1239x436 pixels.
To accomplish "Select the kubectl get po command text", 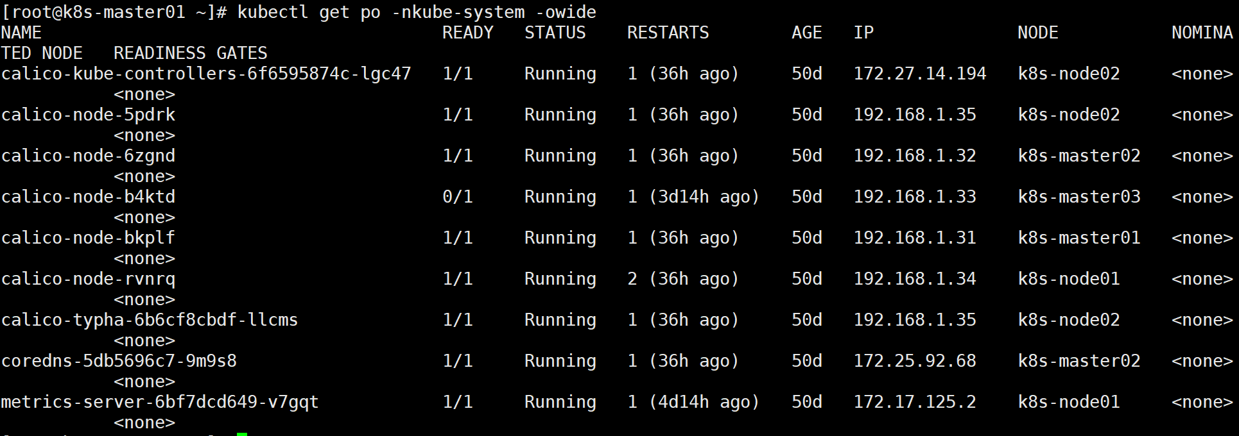I will (x=417, y=12).
